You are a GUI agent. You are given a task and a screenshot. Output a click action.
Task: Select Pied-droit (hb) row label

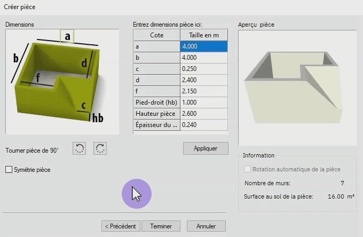157,102
